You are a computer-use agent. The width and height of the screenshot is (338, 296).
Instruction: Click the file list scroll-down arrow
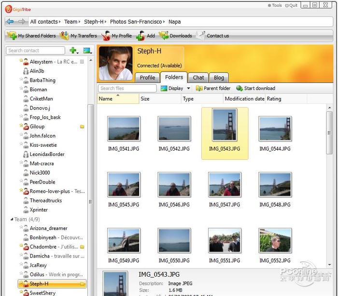(x=329, y=265)
